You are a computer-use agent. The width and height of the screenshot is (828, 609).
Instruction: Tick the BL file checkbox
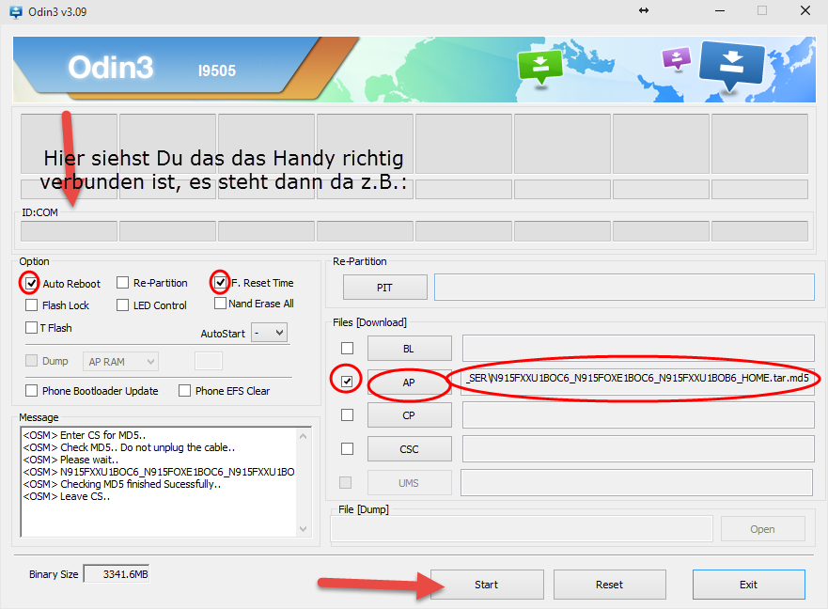(347, 348)
